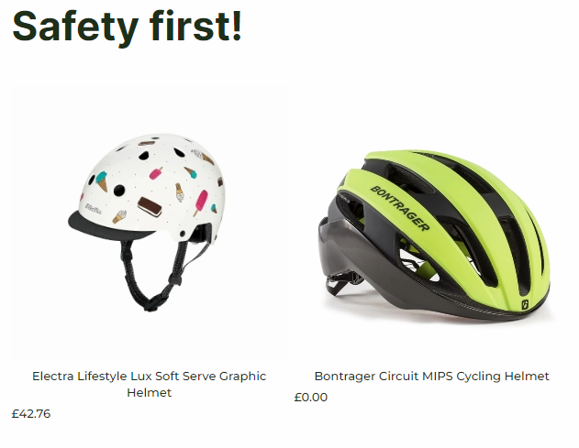This screenshot has height=448, width=579.
Task: Open the green Bontrager helmet product image
Action: coord(431,223)
